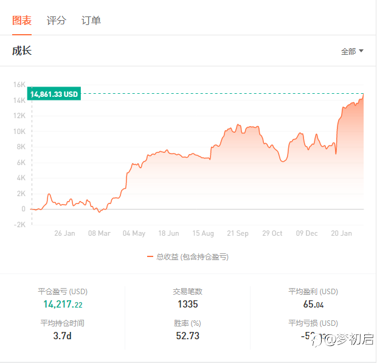The image size is (377, 363).
Task: Toggle the 总收益 legend series
Action: point(187,257)
